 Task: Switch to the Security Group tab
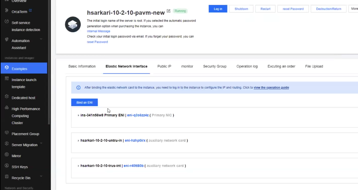point(214,66)
